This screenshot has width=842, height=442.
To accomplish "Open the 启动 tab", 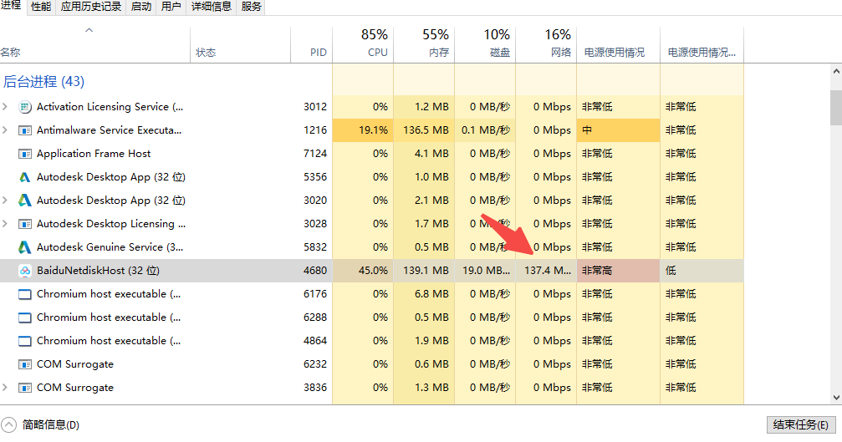I will pos(141,7).
